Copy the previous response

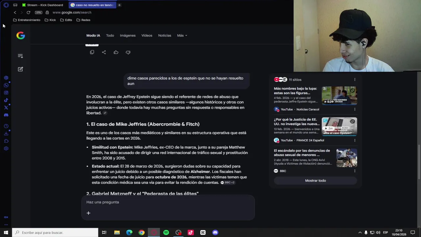click(x=92, y=52)
